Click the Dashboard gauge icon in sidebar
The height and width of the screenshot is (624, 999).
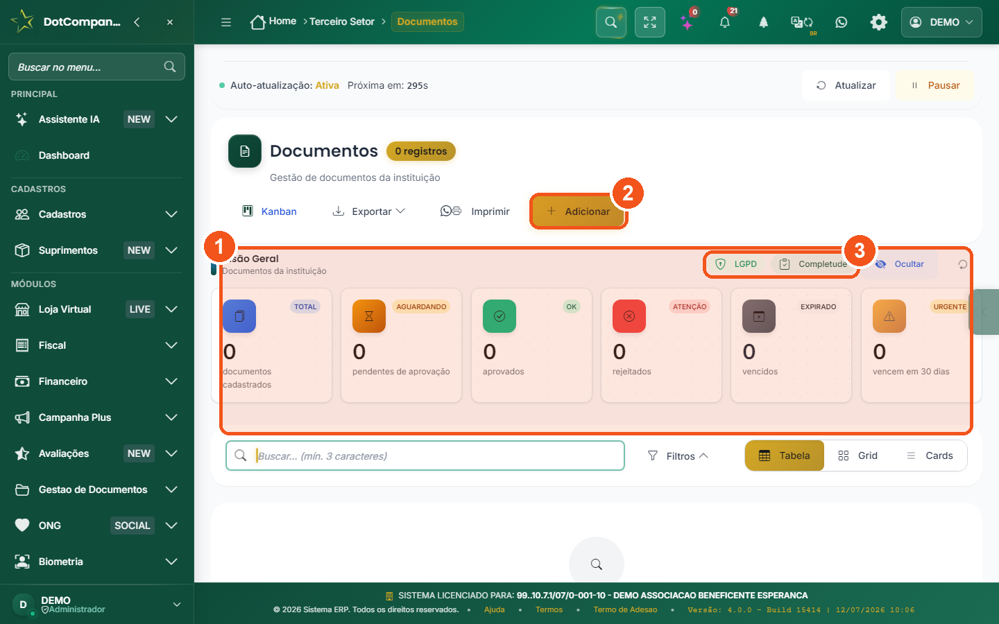(22, 155)
